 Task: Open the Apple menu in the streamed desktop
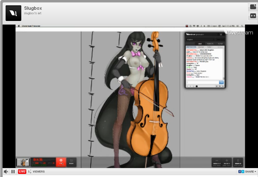tap(18, 26)
